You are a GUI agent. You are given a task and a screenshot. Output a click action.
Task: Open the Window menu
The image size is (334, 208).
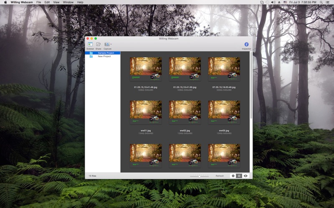68,2
